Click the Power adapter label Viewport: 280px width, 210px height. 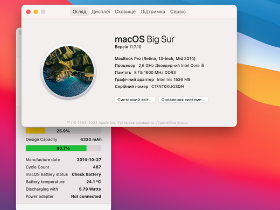point(40,197)
